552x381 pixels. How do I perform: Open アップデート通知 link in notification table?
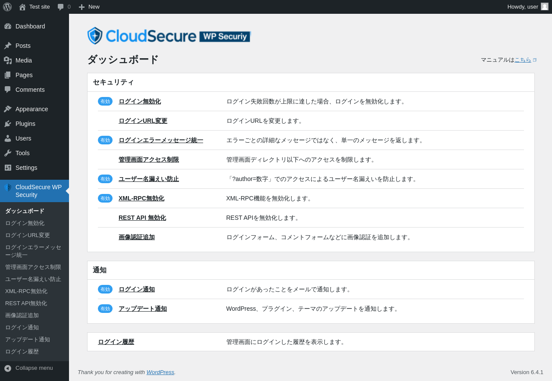143,309
